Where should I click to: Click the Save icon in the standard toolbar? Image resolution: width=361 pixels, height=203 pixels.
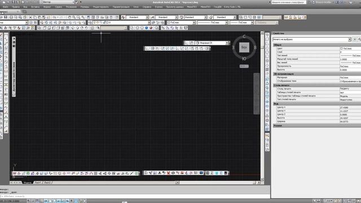[x=6, y=17]
